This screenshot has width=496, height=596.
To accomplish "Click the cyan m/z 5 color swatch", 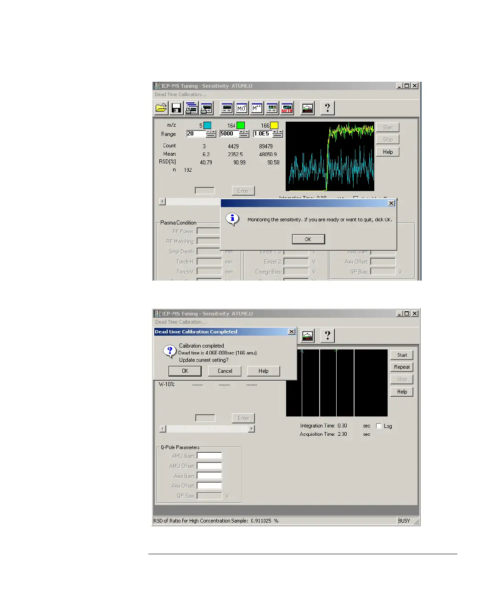I will coord(207,125).
